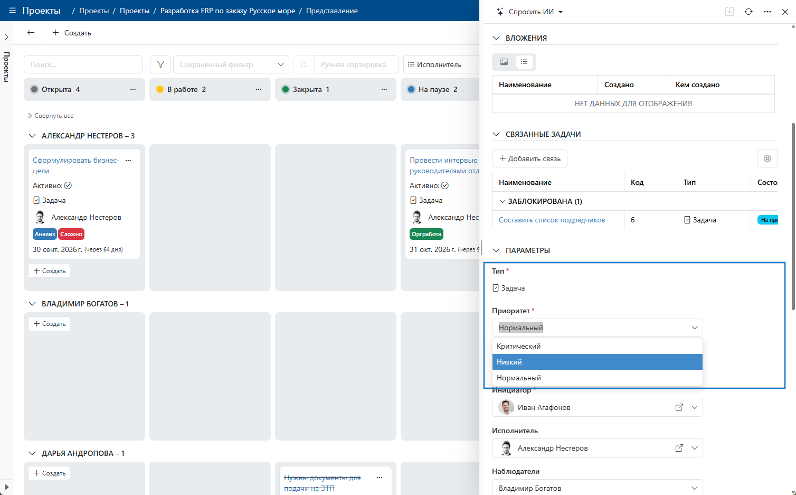Click the save-download icon in panel header
Viewport: 796px width, 495px height.
tap(729, 12)
